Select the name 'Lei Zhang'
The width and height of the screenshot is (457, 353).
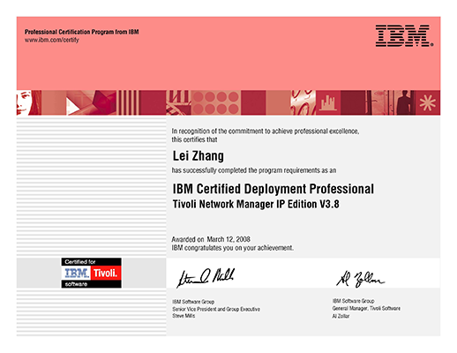(198, 155)
